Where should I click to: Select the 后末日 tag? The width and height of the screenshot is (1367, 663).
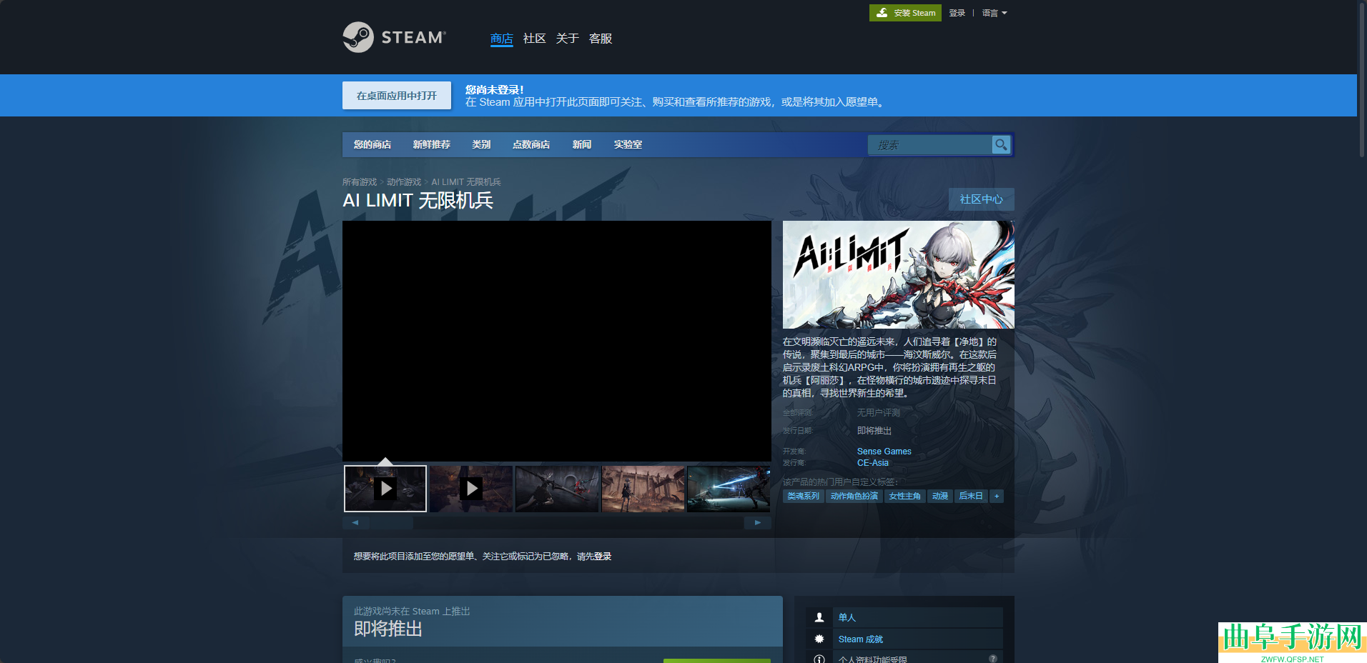tap(971, 496)
